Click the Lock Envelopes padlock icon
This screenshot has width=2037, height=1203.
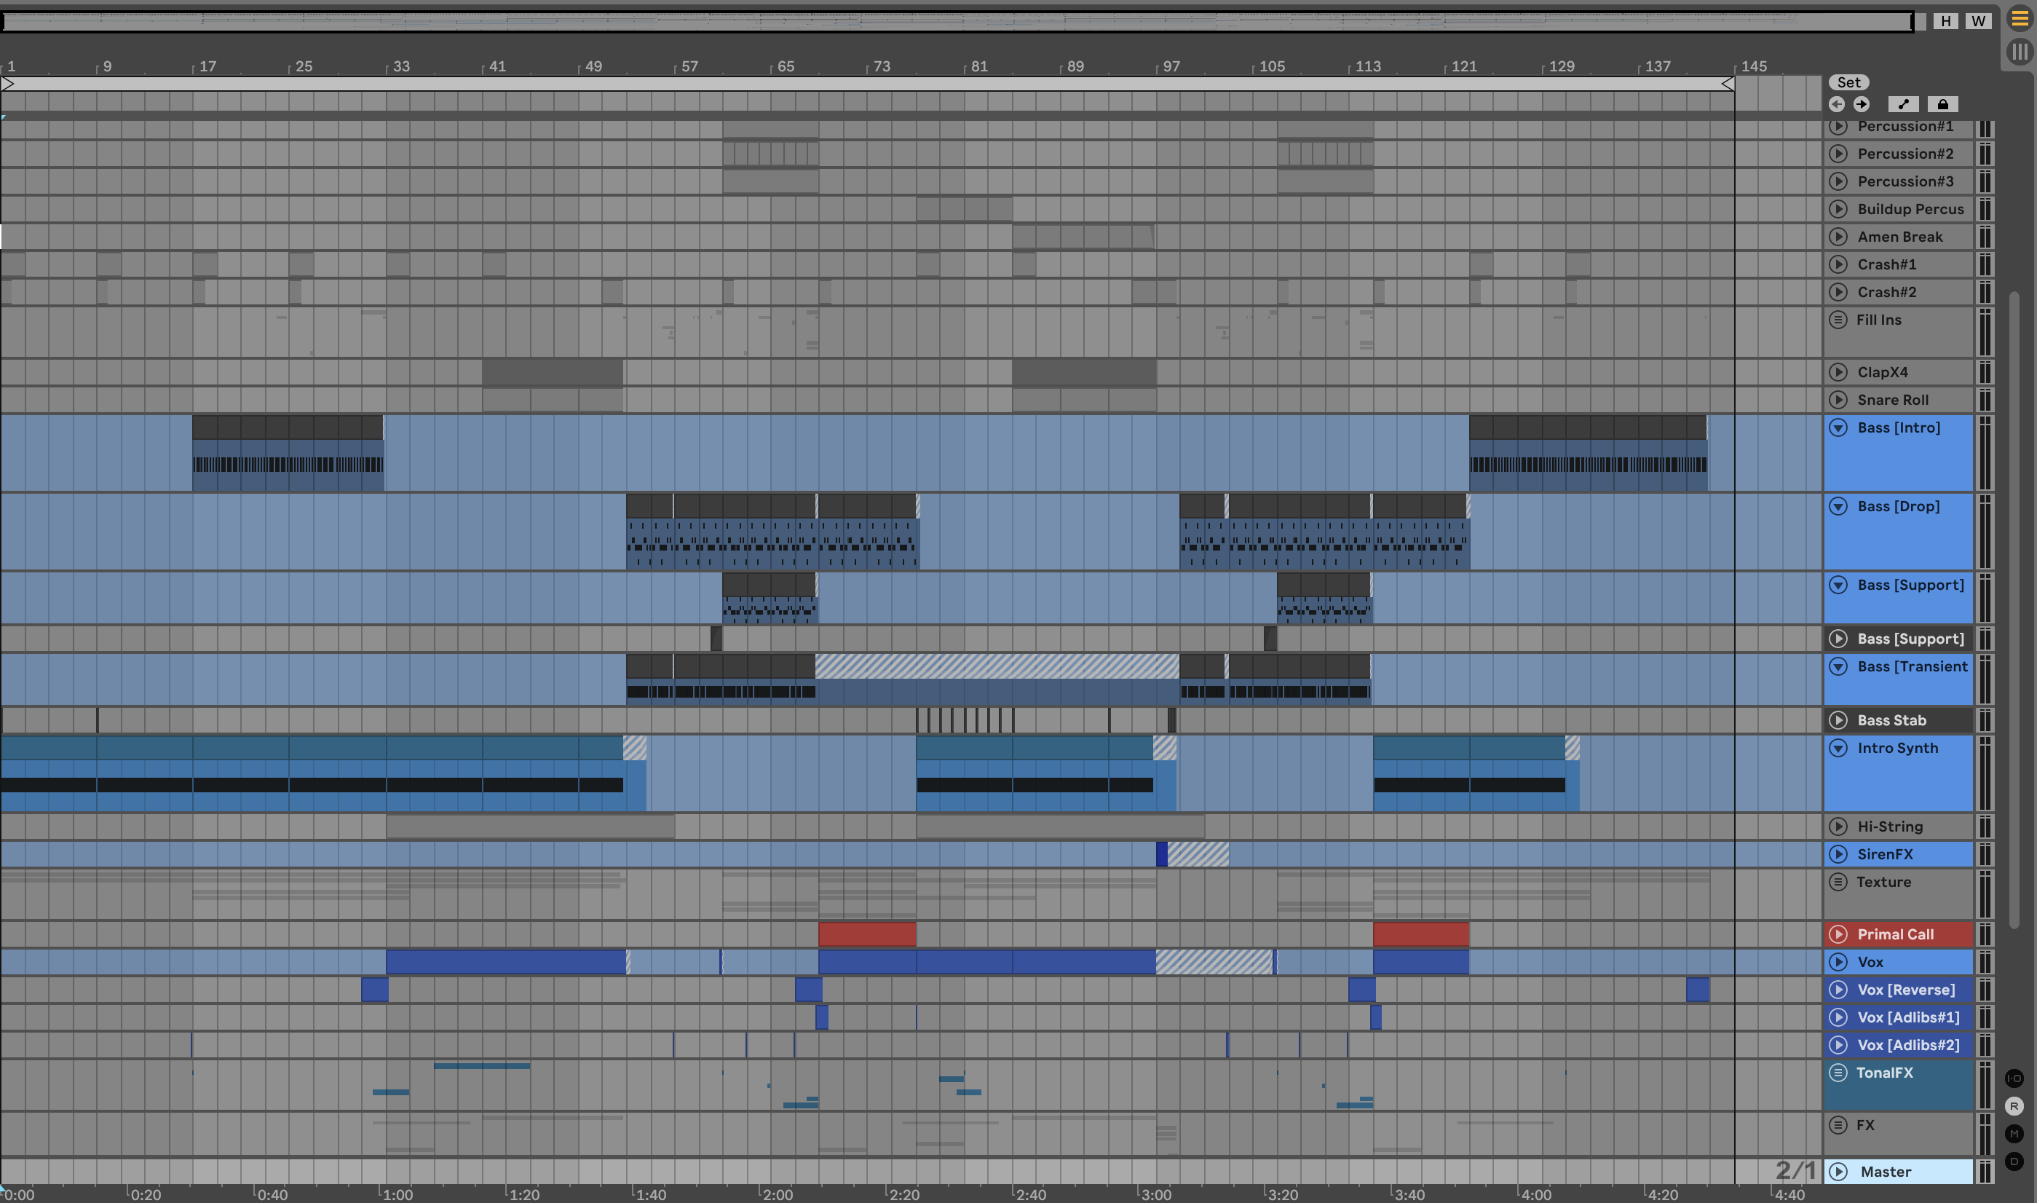tap(1942, 103)
